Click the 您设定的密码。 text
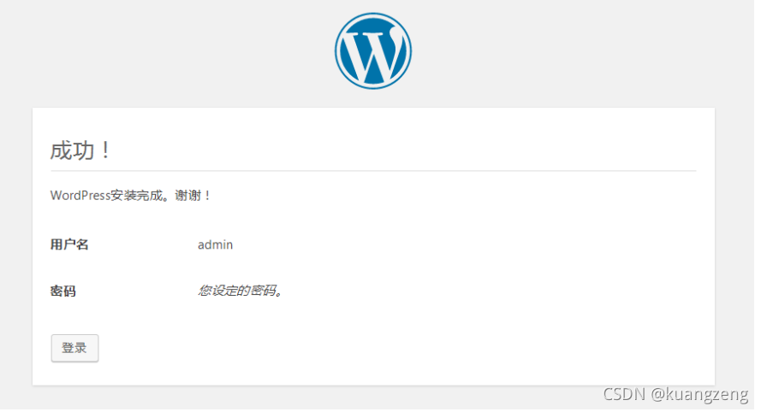Screen dimensions: 761x412 coord(241,291)
